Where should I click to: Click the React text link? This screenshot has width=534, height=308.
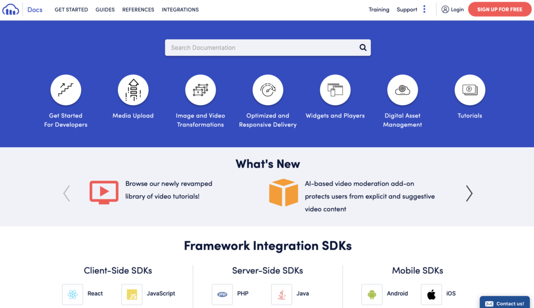point(95,293)
